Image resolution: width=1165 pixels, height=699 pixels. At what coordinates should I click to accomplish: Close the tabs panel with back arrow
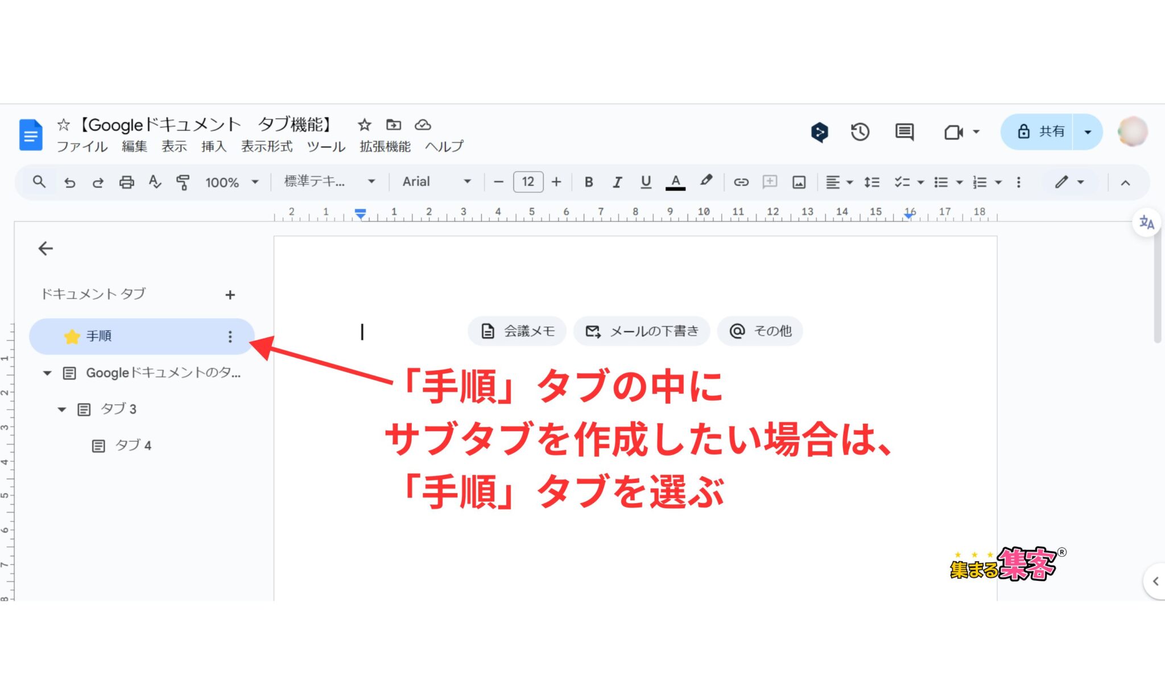point(46,249)
